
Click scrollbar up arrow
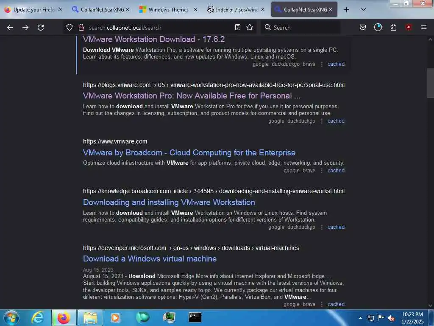(430, 39)
